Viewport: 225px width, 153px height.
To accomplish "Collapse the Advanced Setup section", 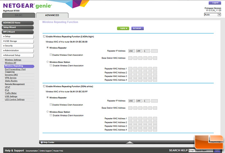I will tap(18, 55).
